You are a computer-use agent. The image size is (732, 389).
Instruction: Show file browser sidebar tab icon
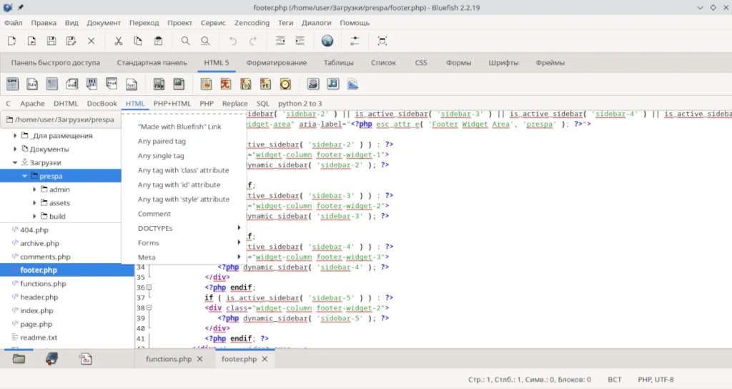tap(19, 359)
